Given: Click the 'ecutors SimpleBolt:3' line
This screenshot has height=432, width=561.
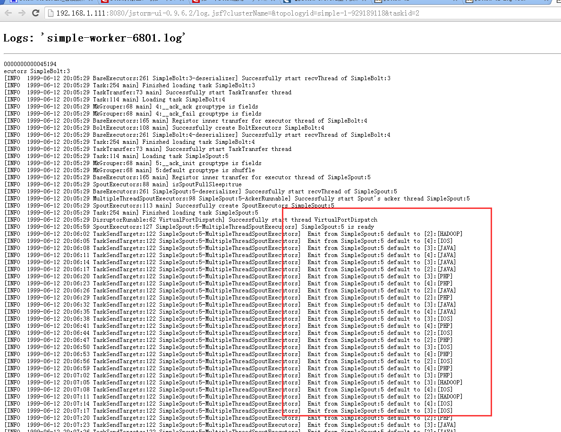Looking at the screenshot, I should click(x=37, y=71).
